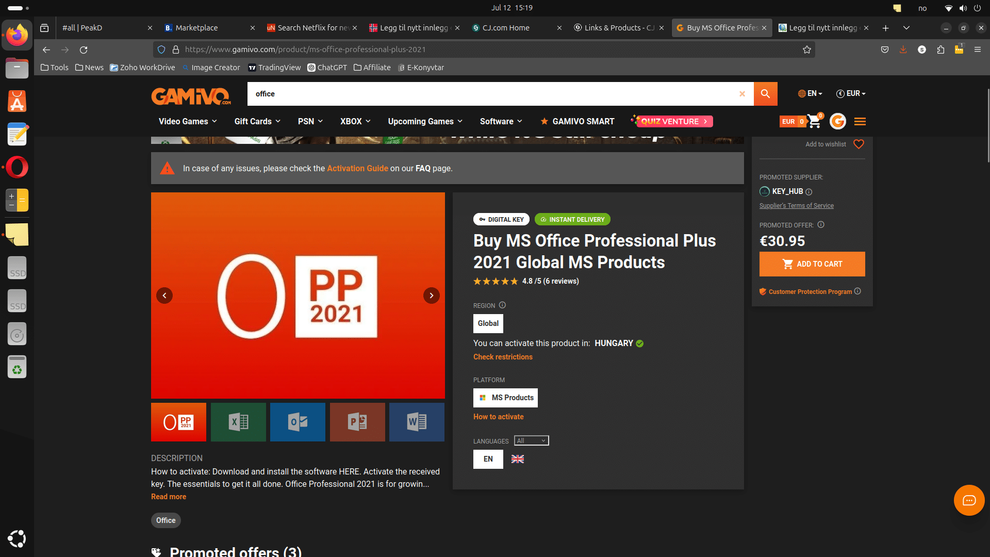This screenshot has width=990, height=557.
Task: Select the Excel thumbnail image
Action: 238,422
